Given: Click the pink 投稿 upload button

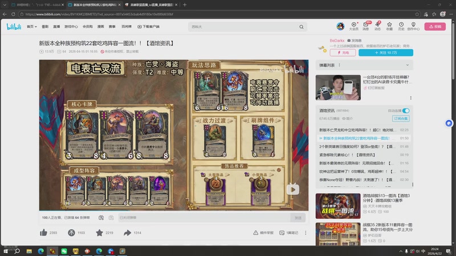Looking at the screenshot, I should click(435, 26).
